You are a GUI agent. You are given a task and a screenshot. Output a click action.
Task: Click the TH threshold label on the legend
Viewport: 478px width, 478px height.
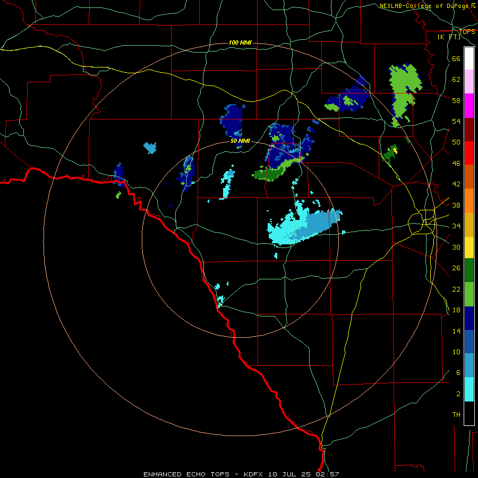pyautogui.click(x=456, y=415)
